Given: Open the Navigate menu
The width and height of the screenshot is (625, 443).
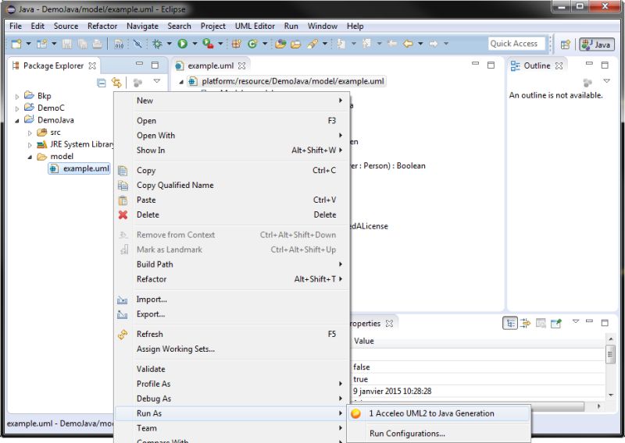Looking at the screenshot, I should (142, 26).
